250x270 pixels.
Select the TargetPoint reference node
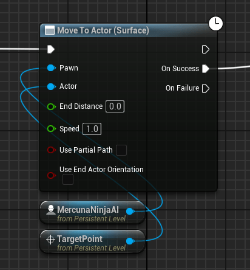click(92, 241)
